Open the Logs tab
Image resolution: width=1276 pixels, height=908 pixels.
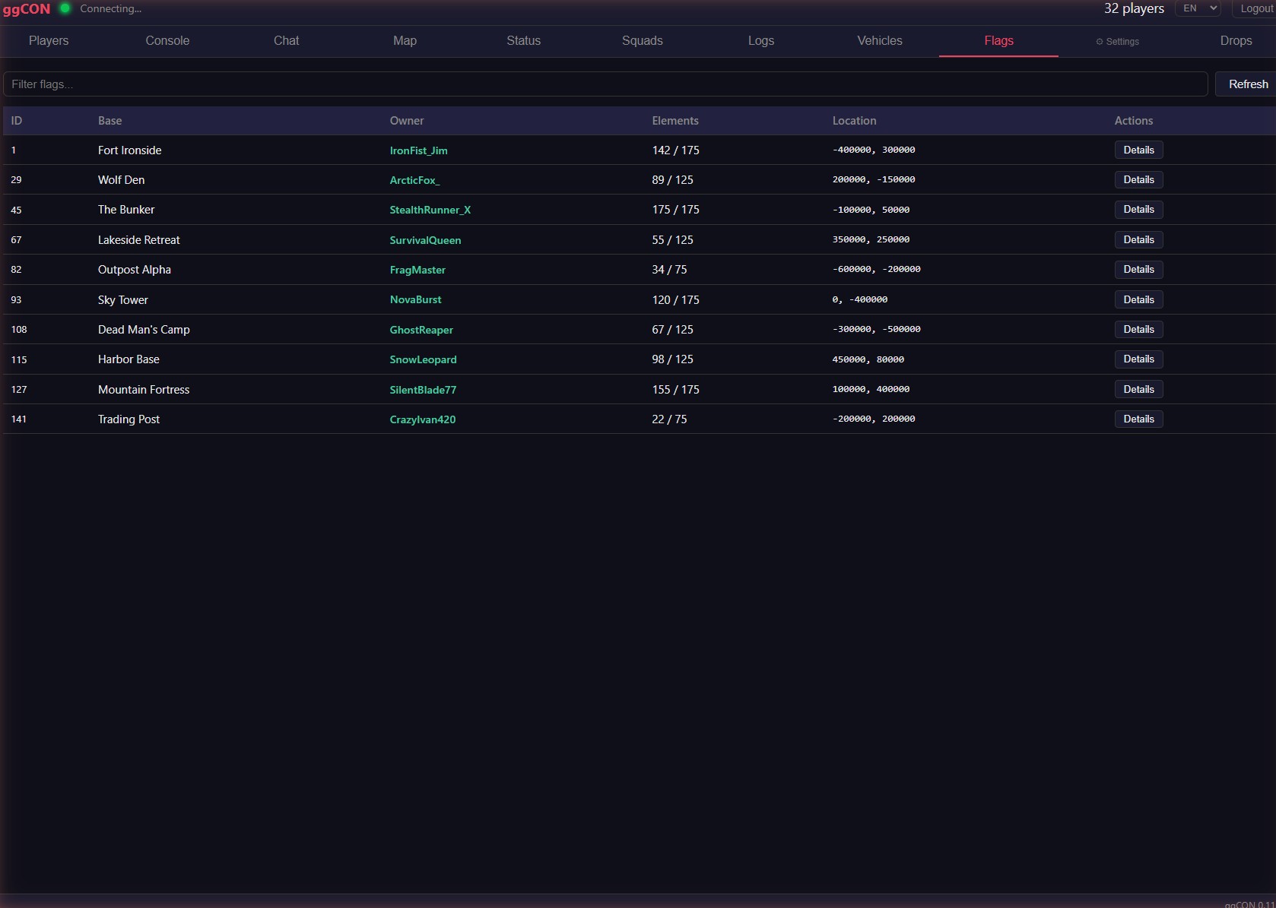pyautogui.click(x=761, y=41)
